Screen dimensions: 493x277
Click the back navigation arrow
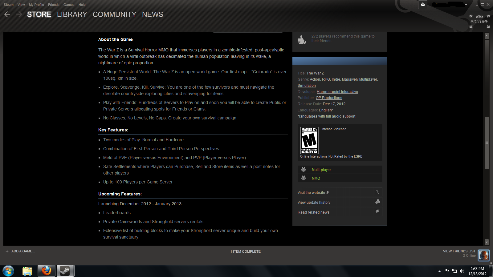pos(7,14)
